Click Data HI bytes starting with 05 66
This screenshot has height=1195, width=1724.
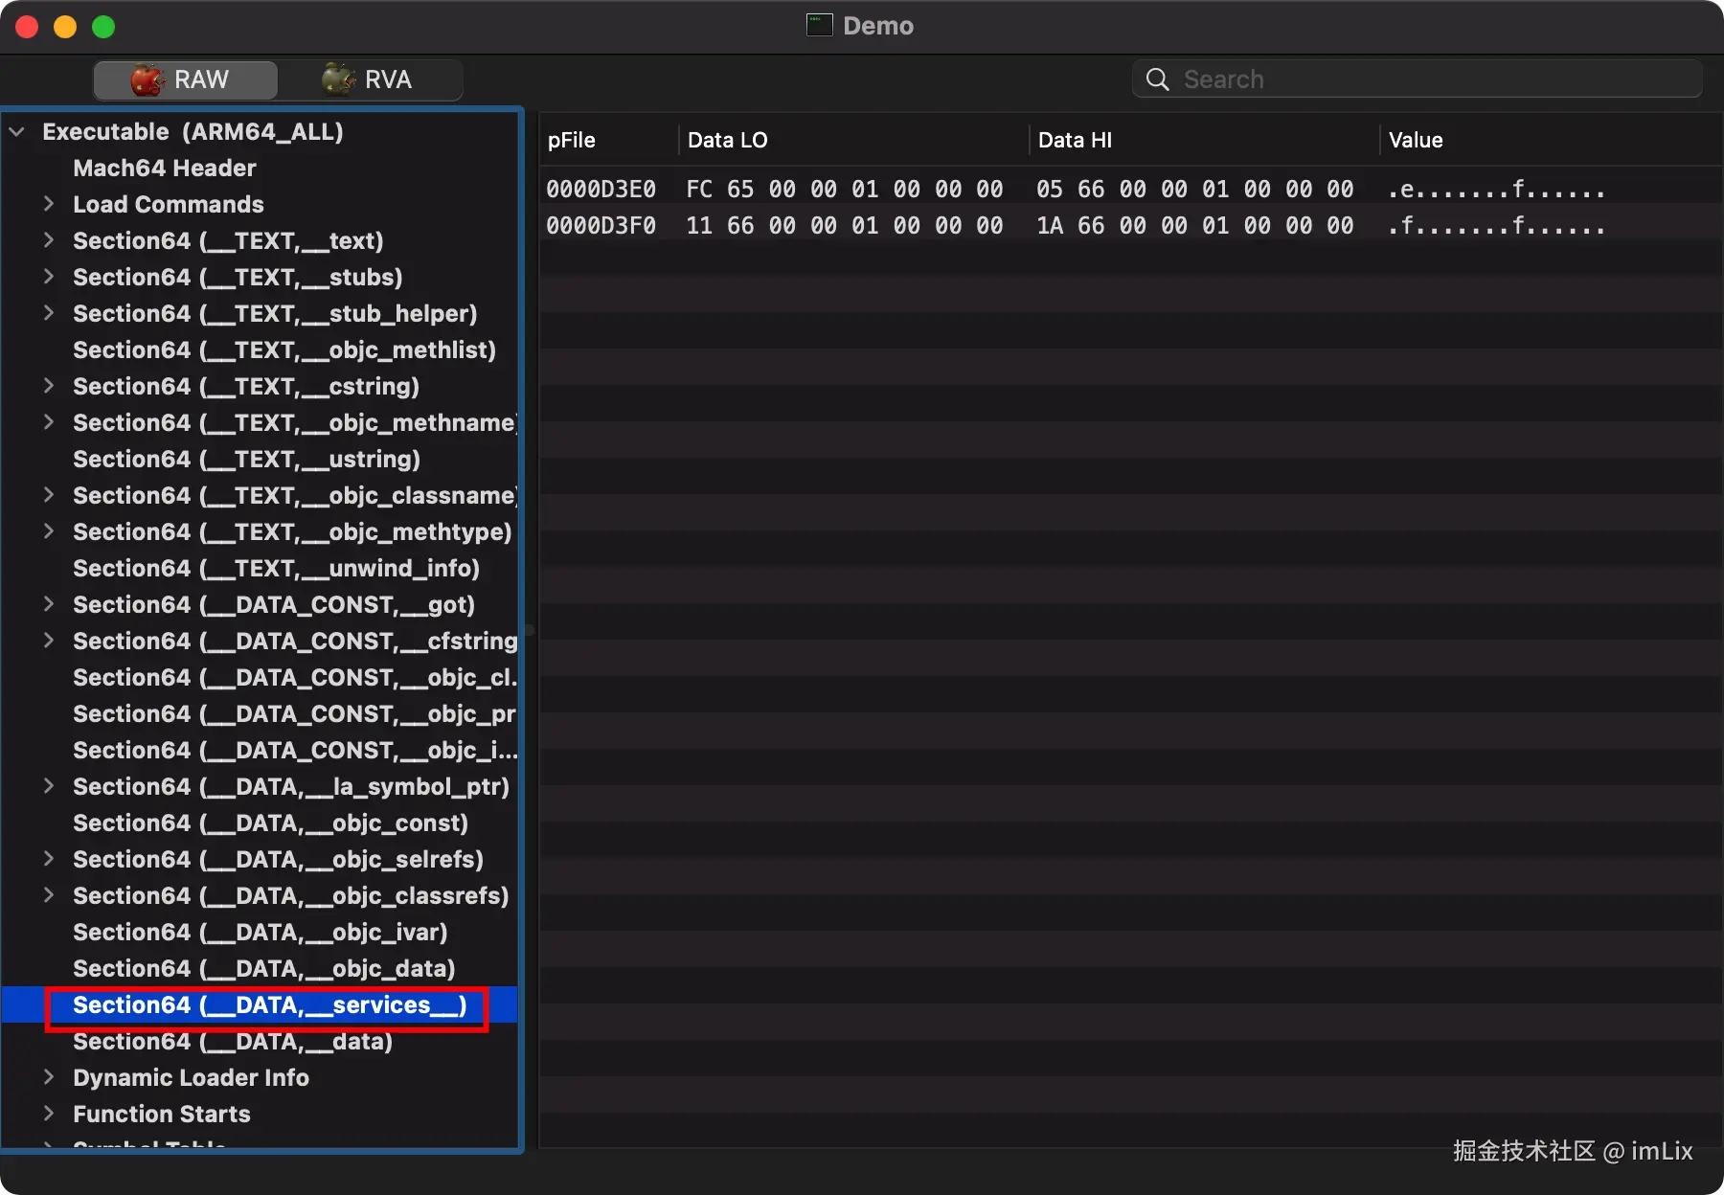coord(1195,190)
